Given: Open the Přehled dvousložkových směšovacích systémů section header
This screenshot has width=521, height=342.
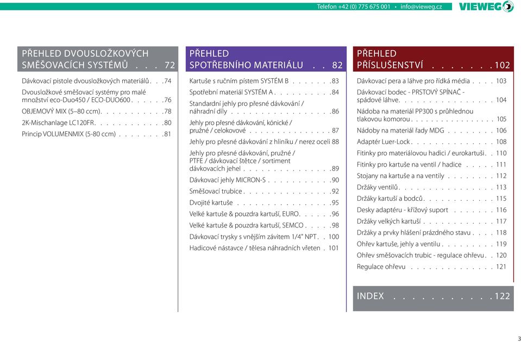Looking at the screenshot, I should coord(98,59).
